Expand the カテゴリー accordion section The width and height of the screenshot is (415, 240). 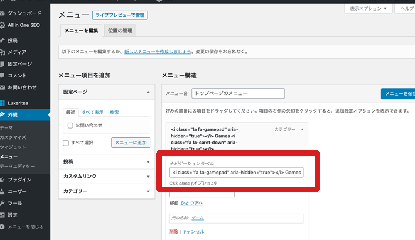click(106, 191)
